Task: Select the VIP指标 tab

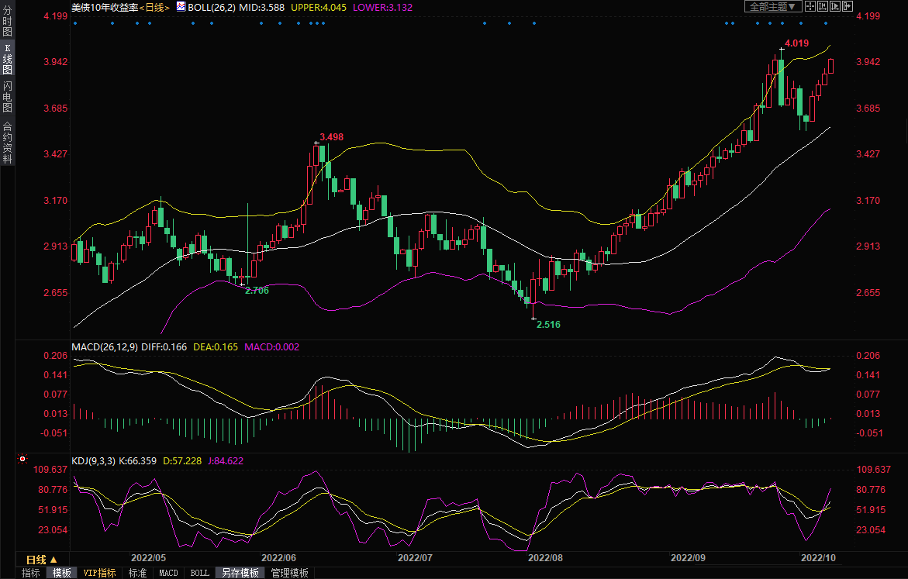Action: point(100,573)
